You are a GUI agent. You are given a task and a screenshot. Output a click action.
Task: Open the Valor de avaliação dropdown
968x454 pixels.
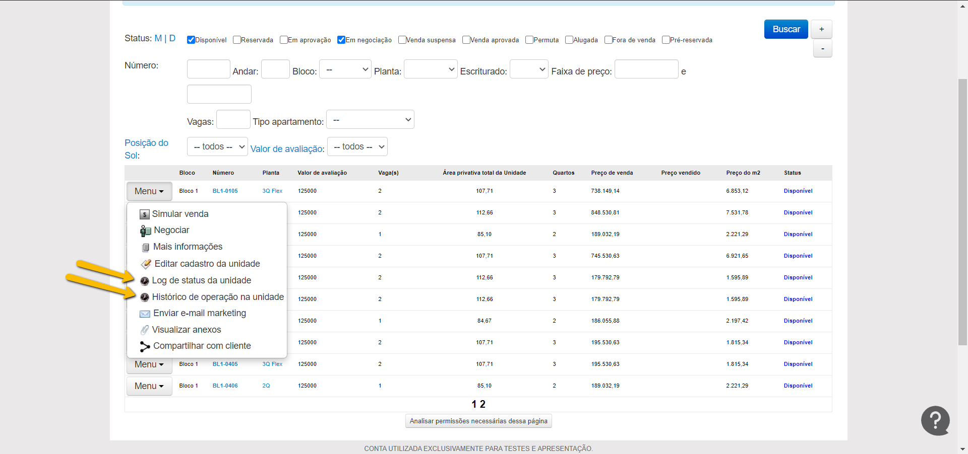[357, 147]
